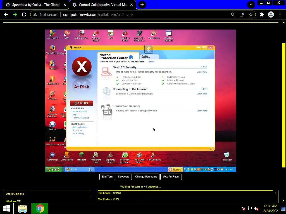Bookmark this page with the star icon
Screen dimensions: 286x214
tap(251, 14)
